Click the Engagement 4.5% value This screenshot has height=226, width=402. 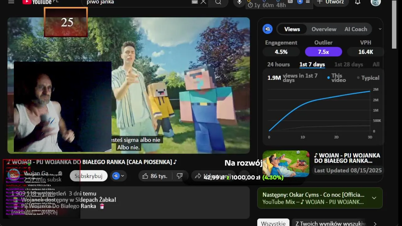(x=281, y=52)
